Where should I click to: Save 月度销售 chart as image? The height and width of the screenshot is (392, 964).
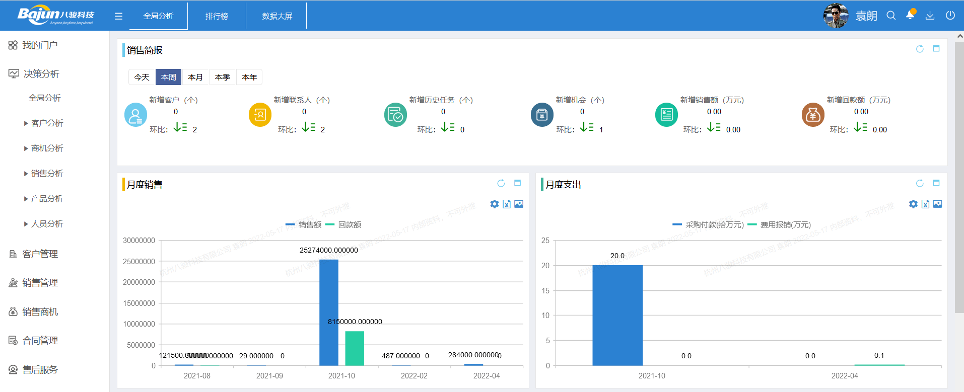[519, 204]
